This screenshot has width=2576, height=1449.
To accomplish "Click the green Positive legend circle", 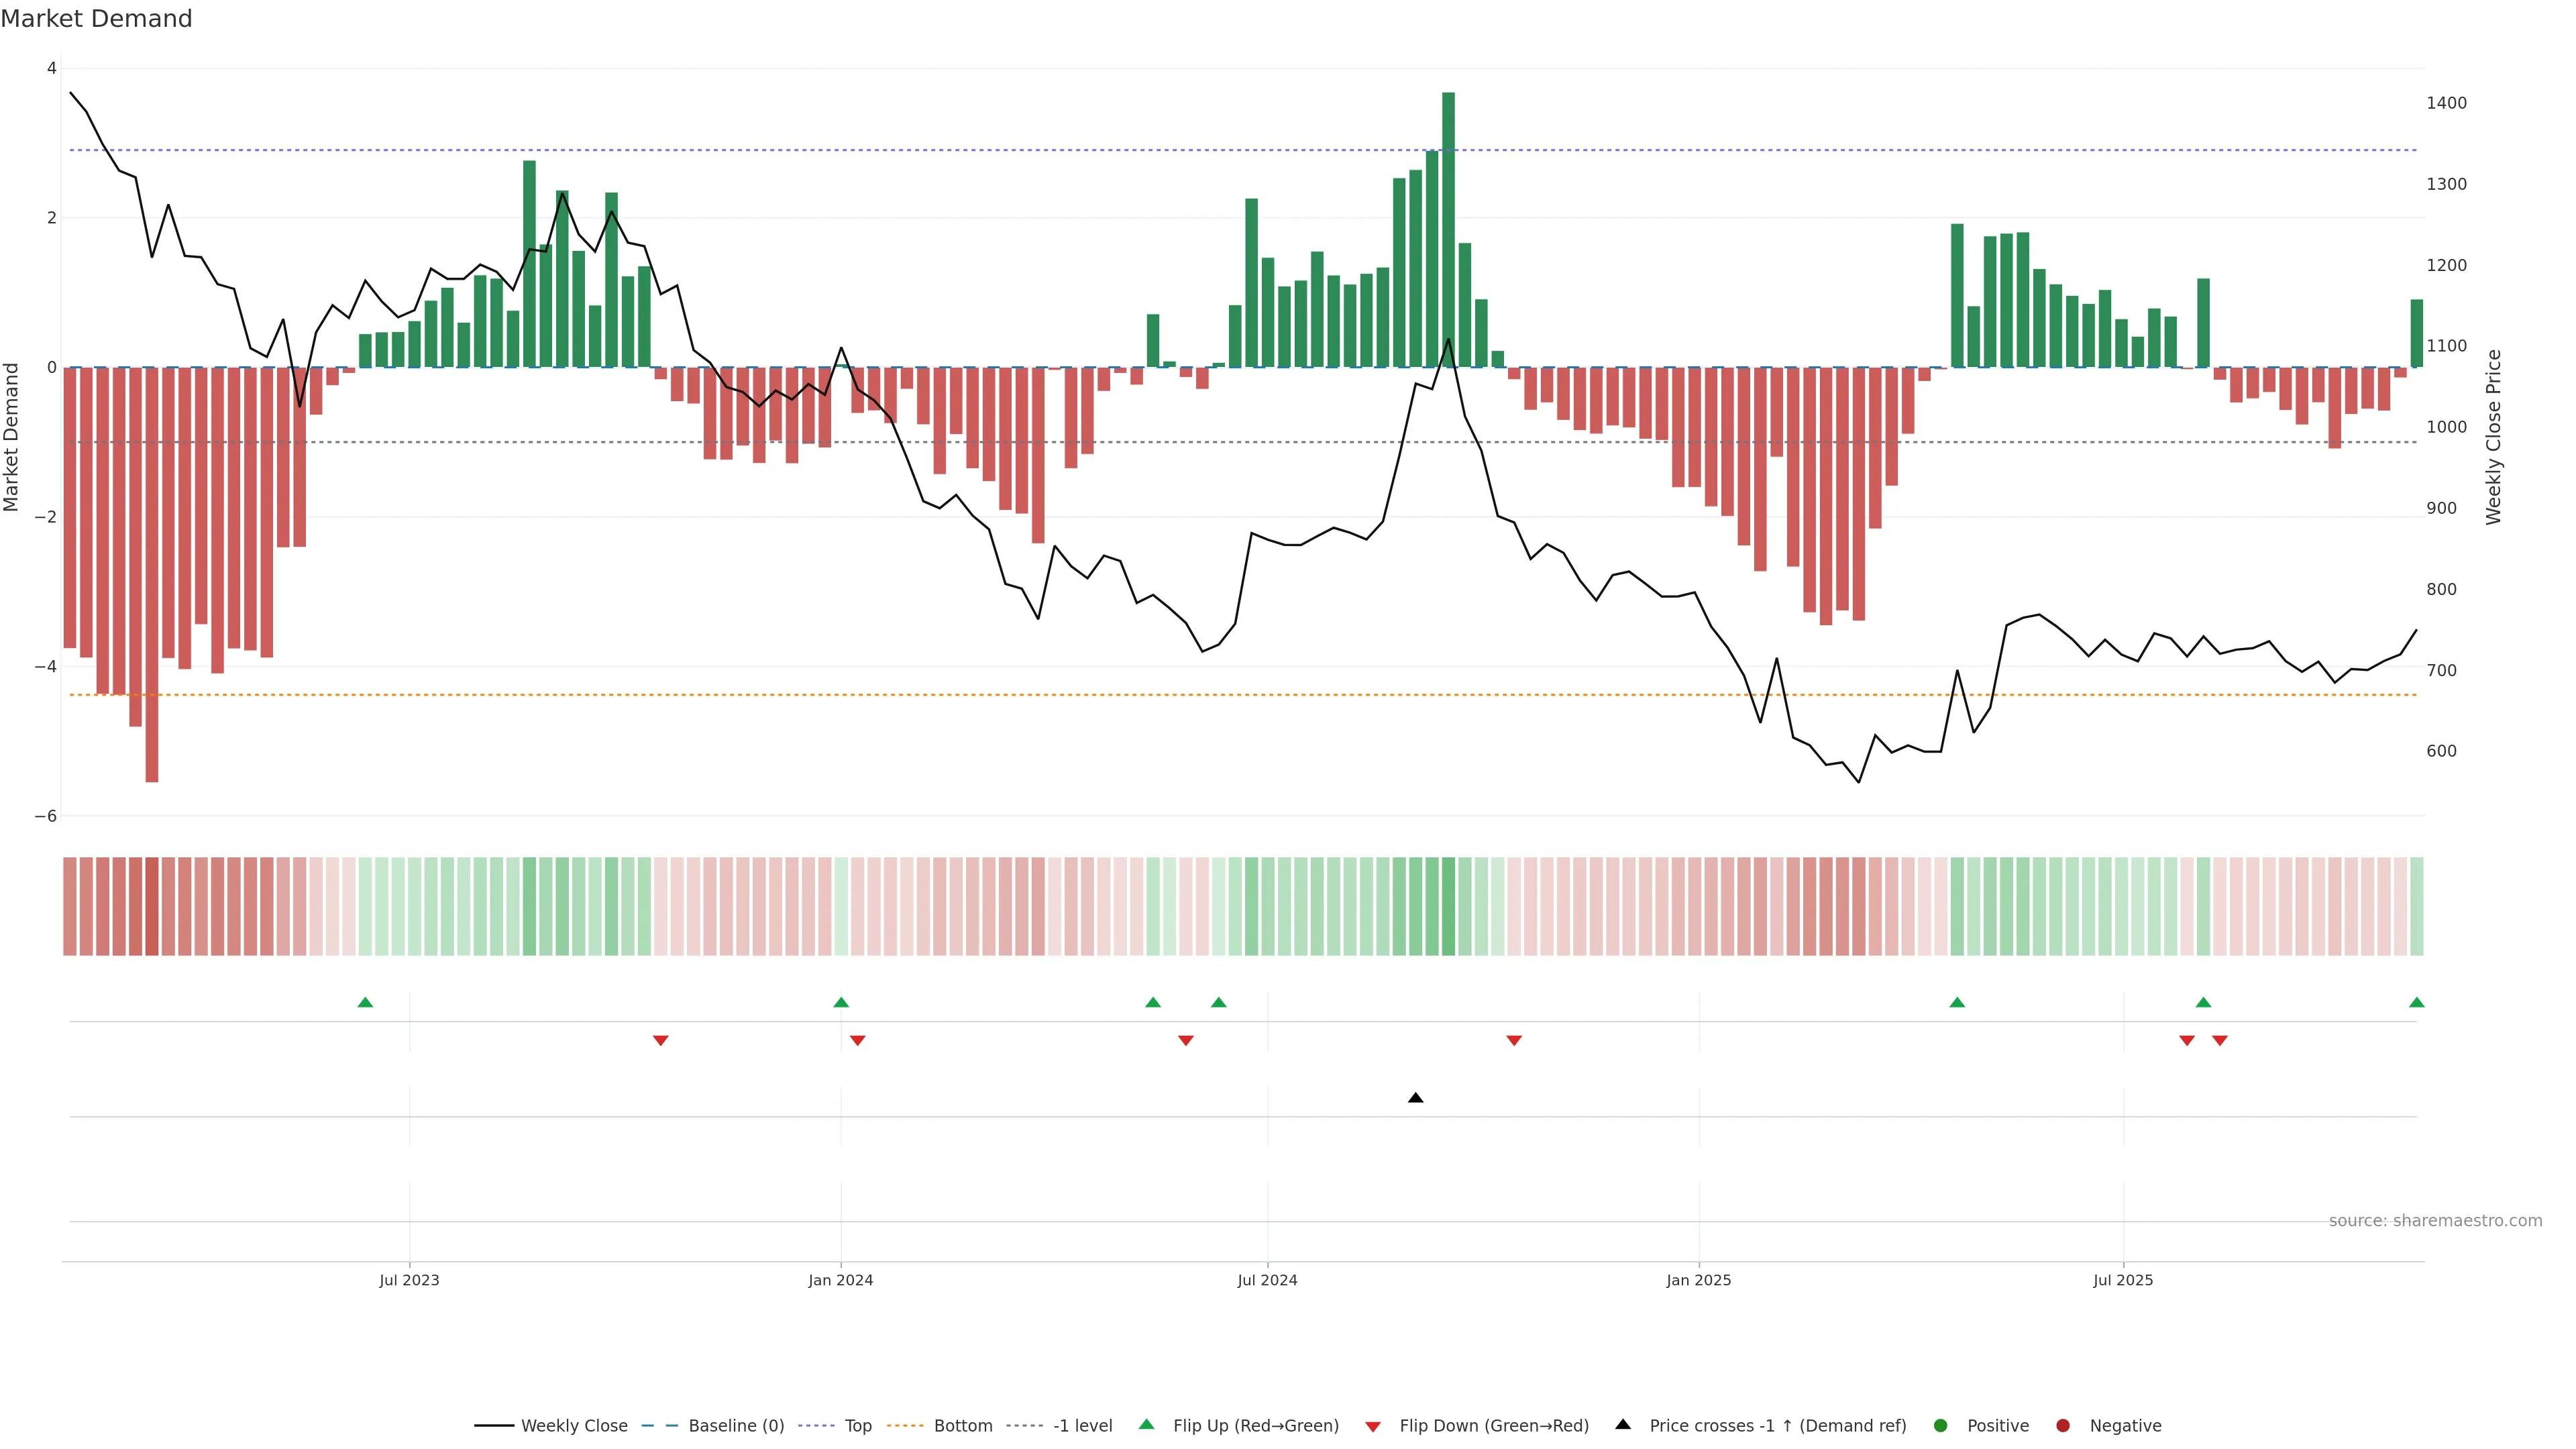I will (1941, 1426).
